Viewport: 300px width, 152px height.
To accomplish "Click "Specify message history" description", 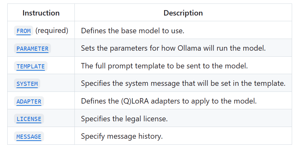I will 122,136.
